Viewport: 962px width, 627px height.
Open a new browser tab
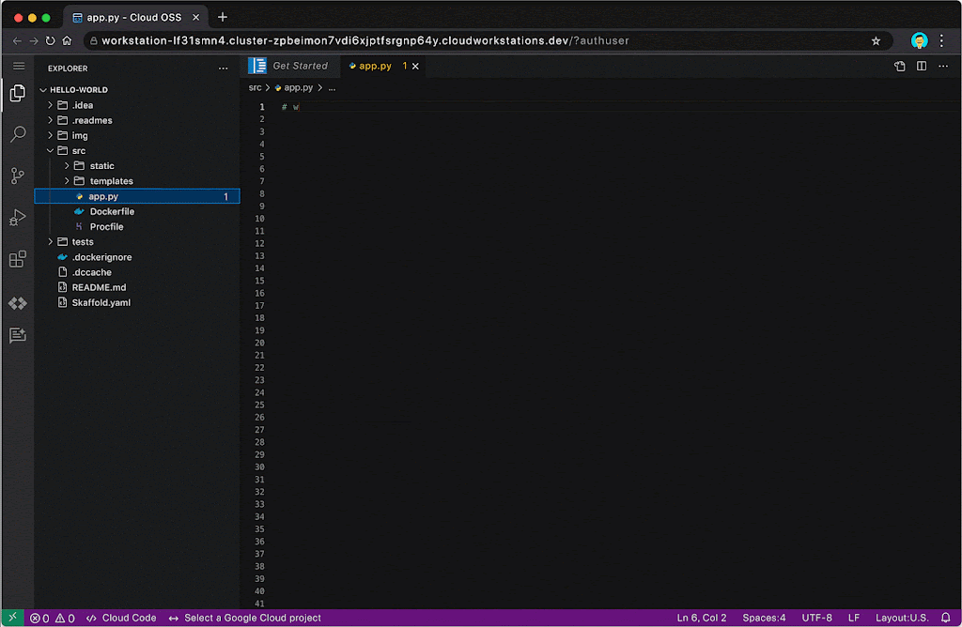click(x=223, y=17)
